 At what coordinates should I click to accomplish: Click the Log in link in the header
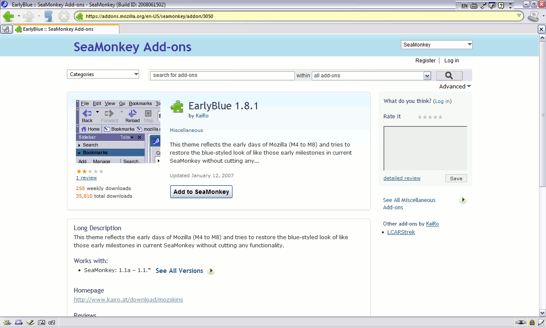452,61
